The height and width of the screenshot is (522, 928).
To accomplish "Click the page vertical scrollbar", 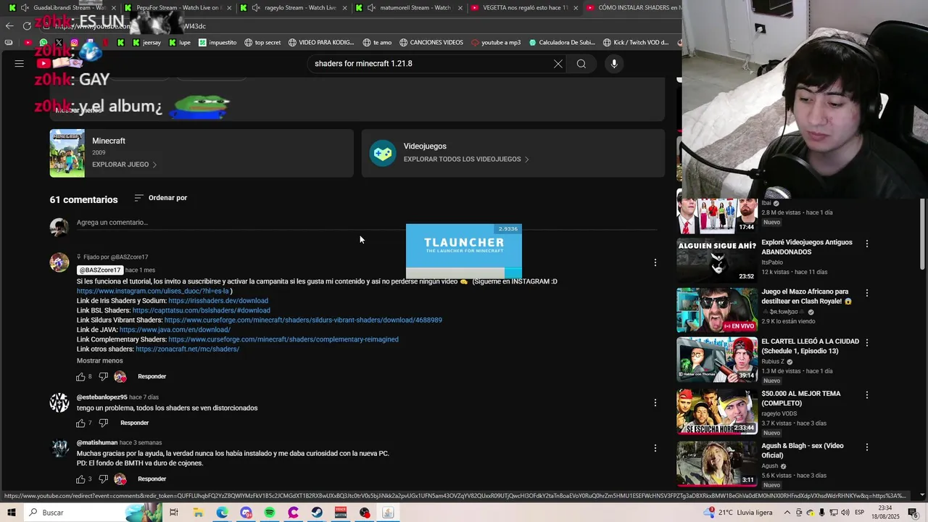I will pyautogui.click(x=922, y=232).
